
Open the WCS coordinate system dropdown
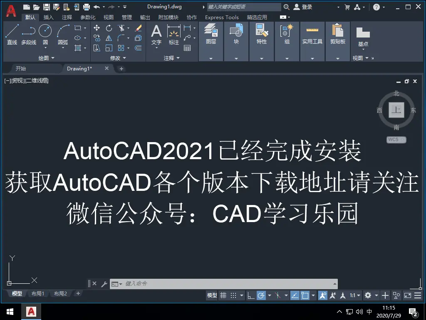coord(396,140)
